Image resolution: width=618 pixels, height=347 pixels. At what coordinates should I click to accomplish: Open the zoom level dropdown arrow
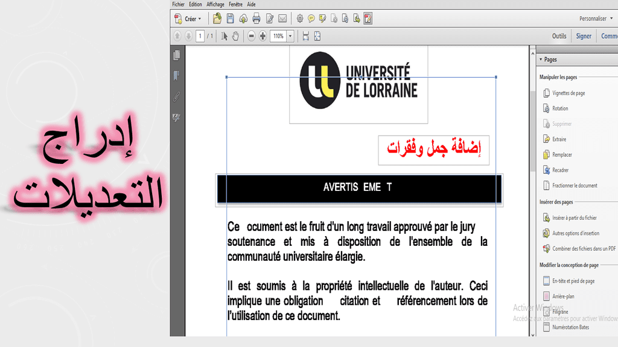pyautogui.click(x=290, y=36)
